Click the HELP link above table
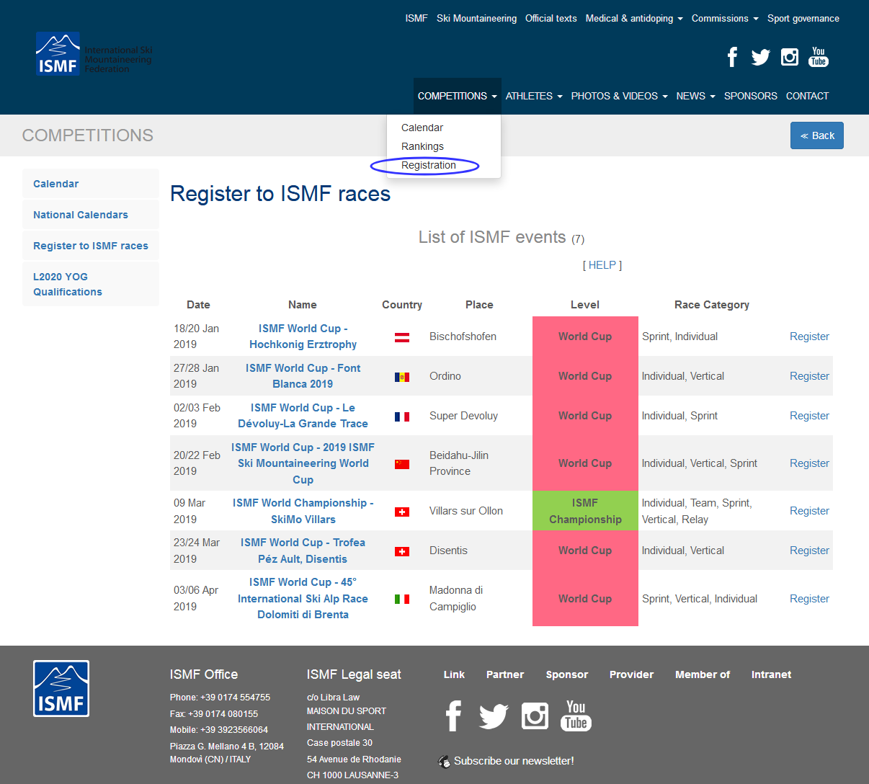Image resolution: width=869 pixels, height=784 pixels. (602, 265)
